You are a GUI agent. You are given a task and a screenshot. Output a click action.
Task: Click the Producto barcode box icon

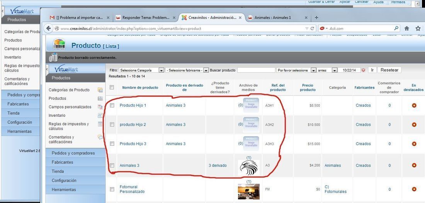[59, 44]
